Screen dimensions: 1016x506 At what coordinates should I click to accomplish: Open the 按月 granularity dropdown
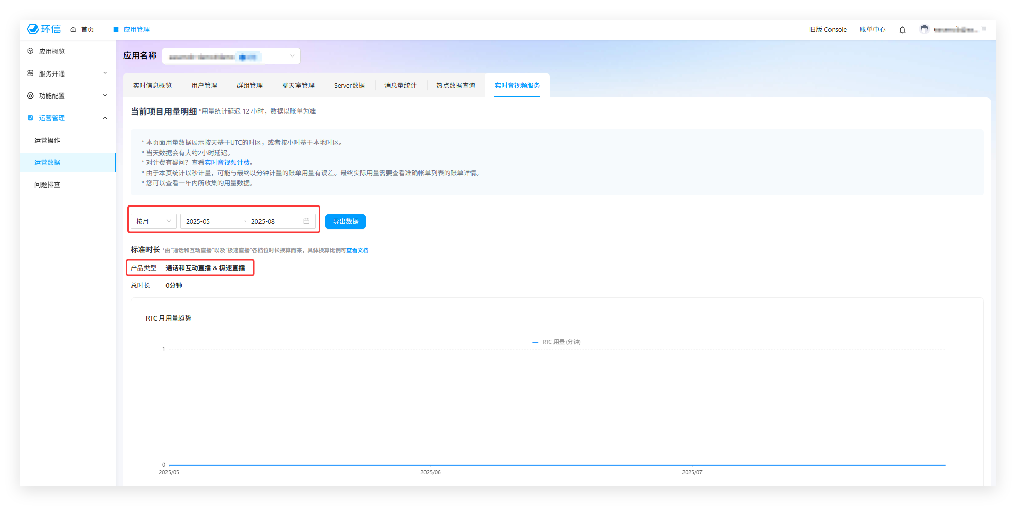tap(153, 221)
